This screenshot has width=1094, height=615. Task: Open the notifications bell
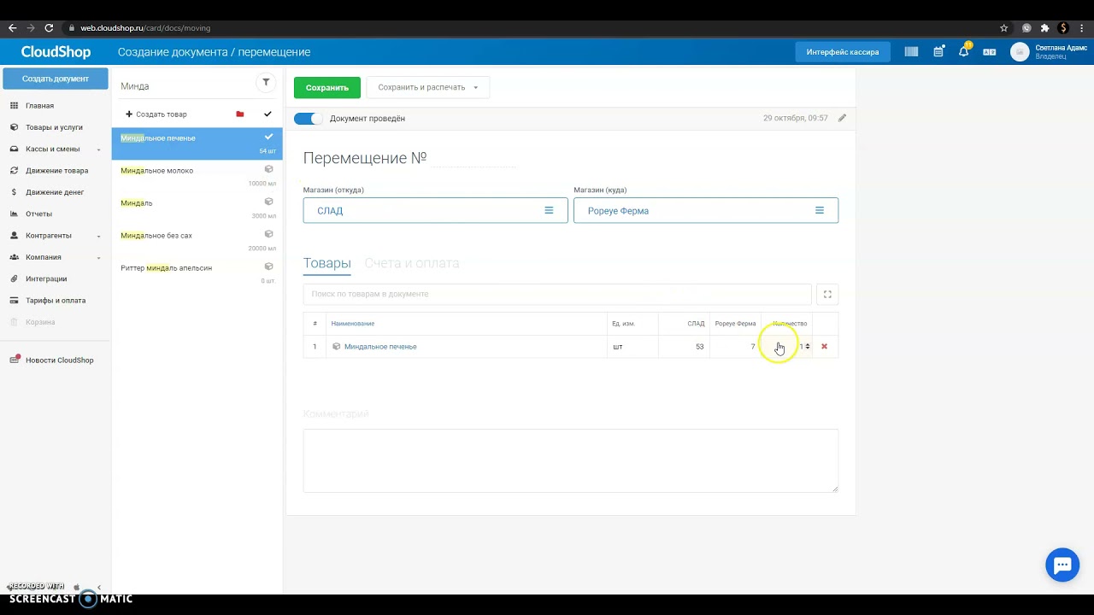[x=964, y=51]
